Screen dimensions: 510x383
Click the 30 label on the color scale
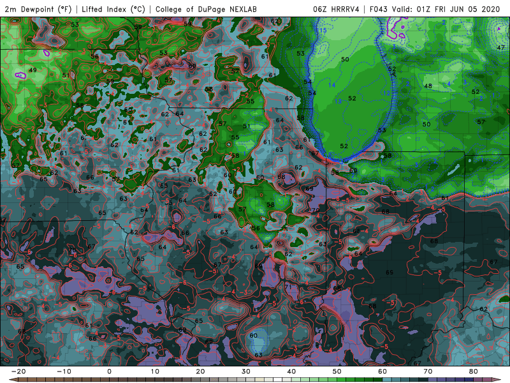click(x=246, y=372)
